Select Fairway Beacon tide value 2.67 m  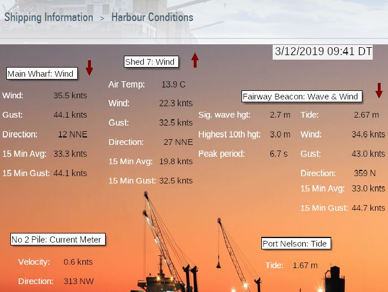(x=366, y=115)
